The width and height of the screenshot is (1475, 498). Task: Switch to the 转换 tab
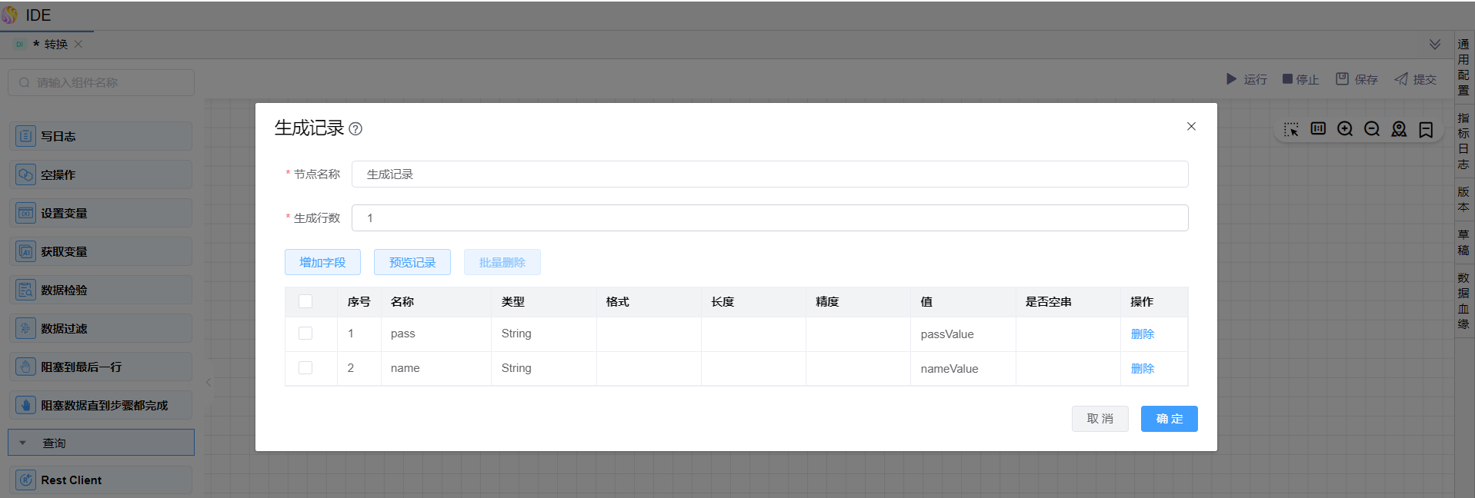[55, 45]
